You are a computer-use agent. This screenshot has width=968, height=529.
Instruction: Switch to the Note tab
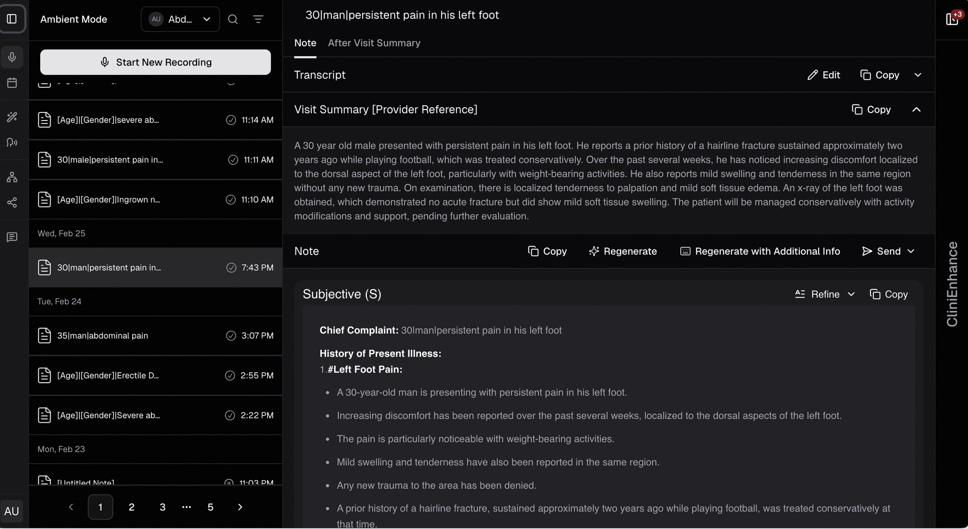pyautogui.click(x=305, y=43)
